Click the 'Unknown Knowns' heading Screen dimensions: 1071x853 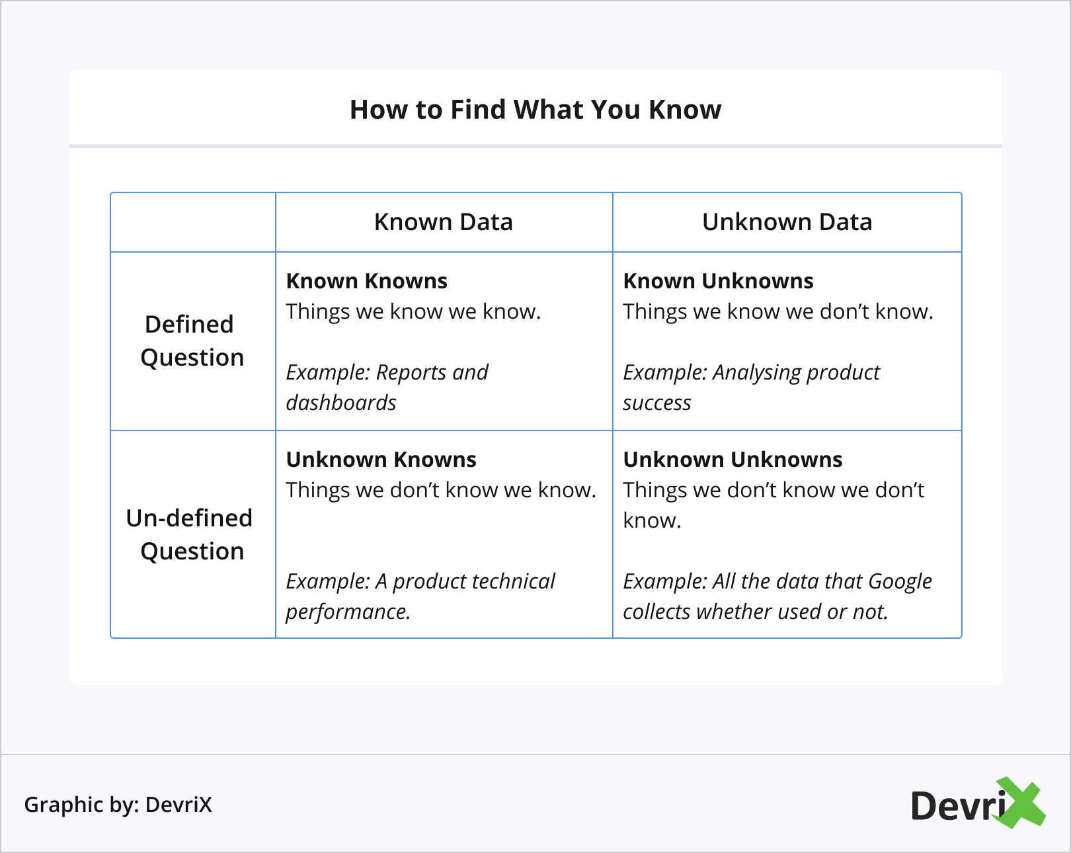tap(381, 460)
